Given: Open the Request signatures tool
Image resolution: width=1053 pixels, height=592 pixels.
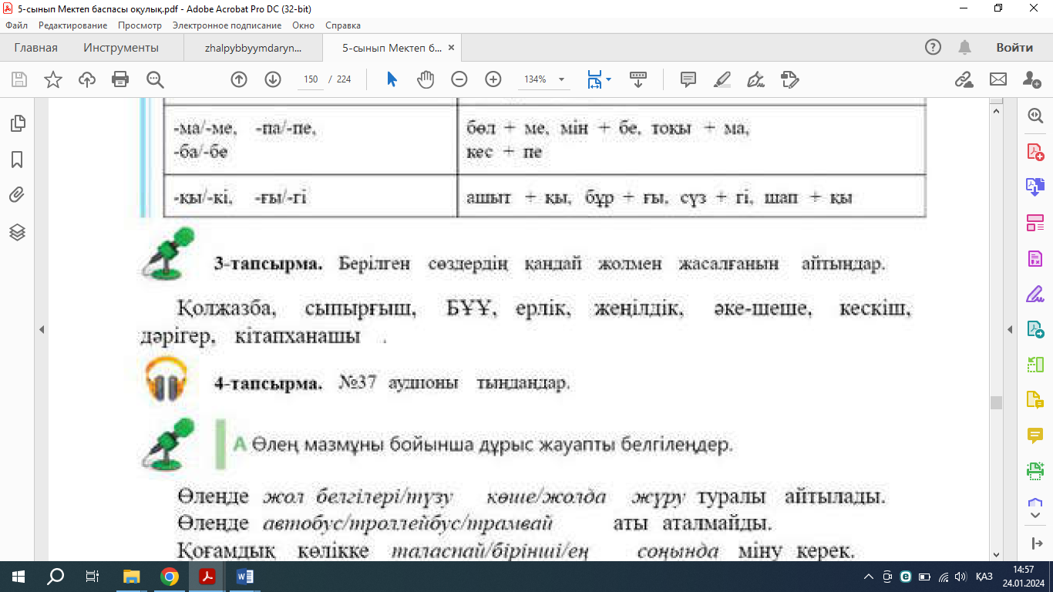Looking at the screenshot, I should pos(1035,259).
